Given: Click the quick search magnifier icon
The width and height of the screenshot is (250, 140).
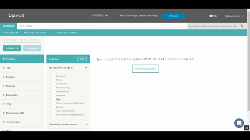Looking at the screenshot, I should point(242,26).
